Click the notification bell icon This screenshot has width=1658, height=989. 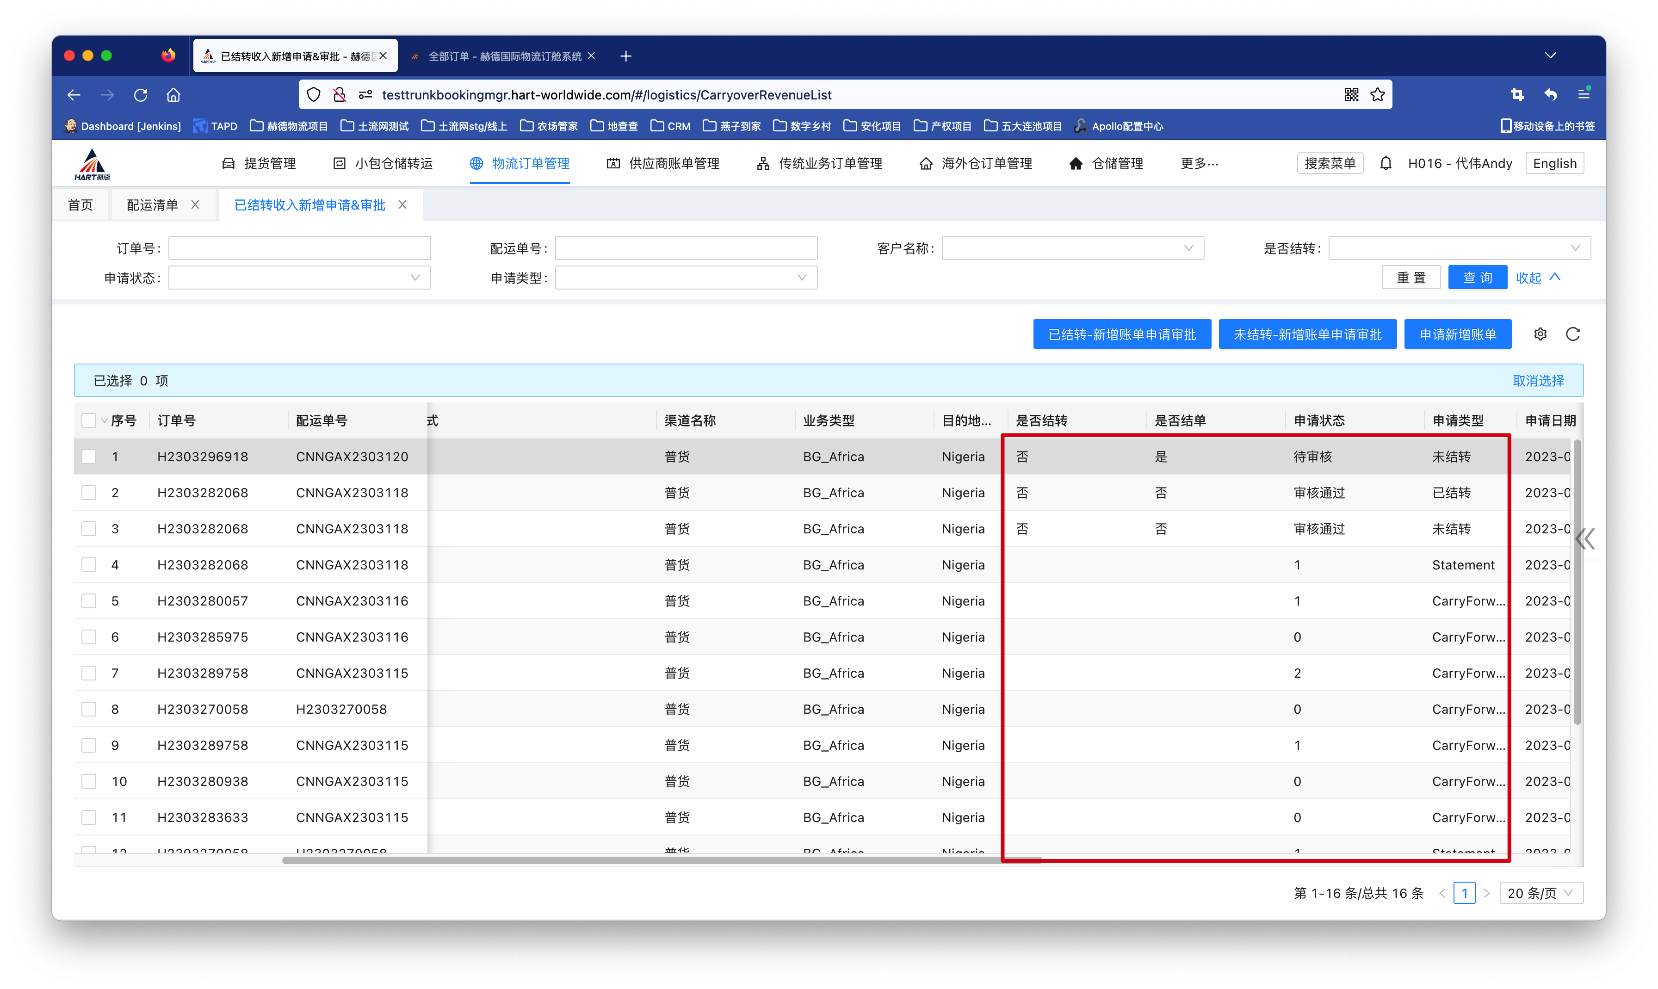pos(1386,163)
